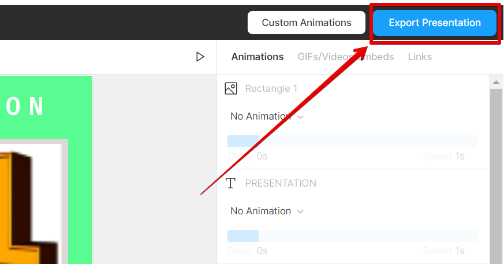Click the Export Presentation button

pos(434,23)
